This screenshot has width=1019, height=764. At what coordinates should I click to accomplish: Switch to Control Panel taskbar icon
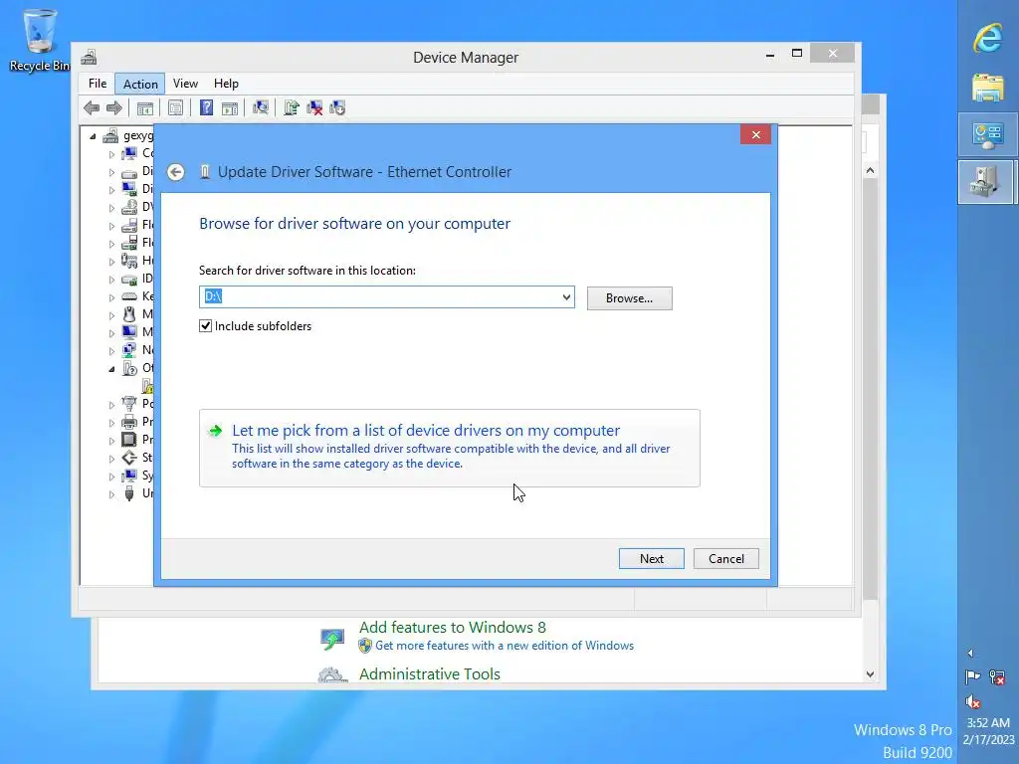click(x=988, y=135)
